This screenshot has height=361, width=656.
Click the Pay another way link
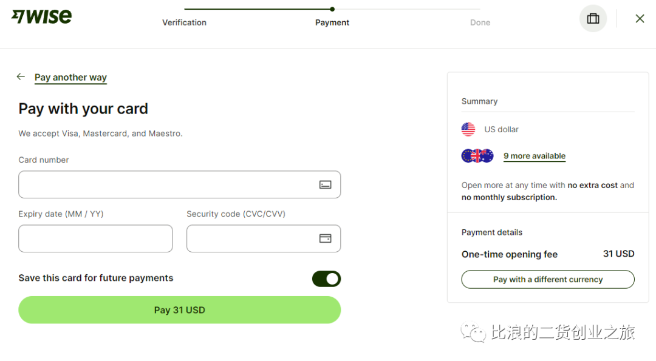pos(70,77)
